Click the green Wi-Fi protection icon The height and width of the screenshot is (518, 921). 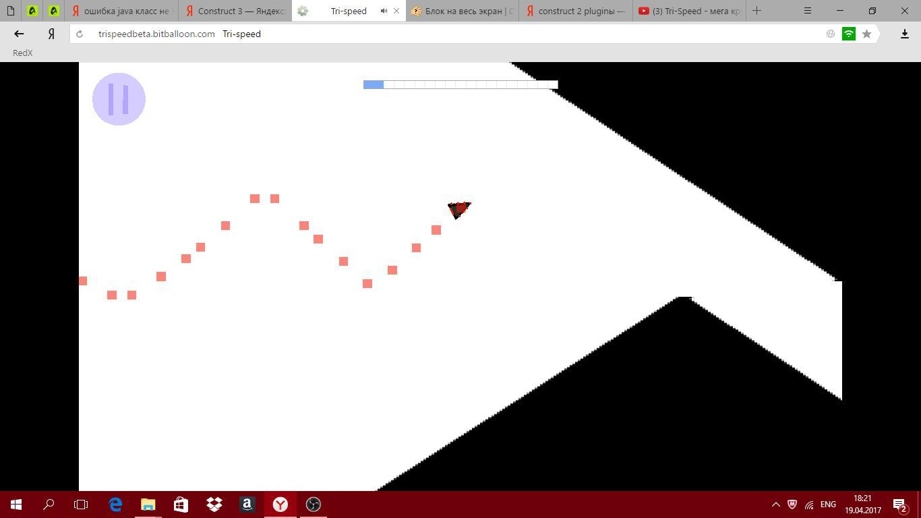(849, 34)
